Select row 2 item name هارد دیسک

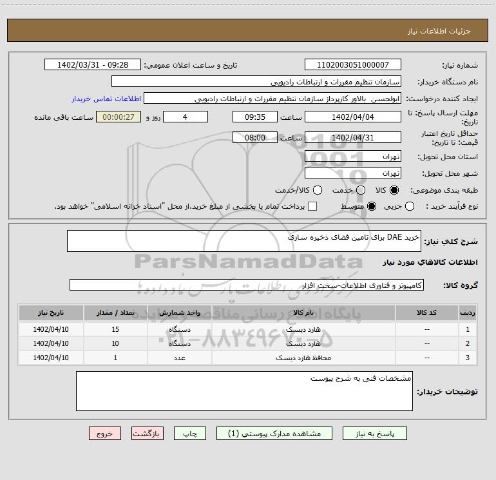[303, 343]
